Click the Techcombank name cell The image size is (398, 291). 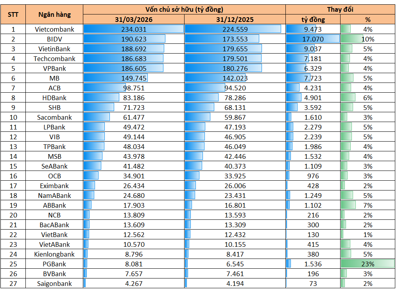(54, 59)
